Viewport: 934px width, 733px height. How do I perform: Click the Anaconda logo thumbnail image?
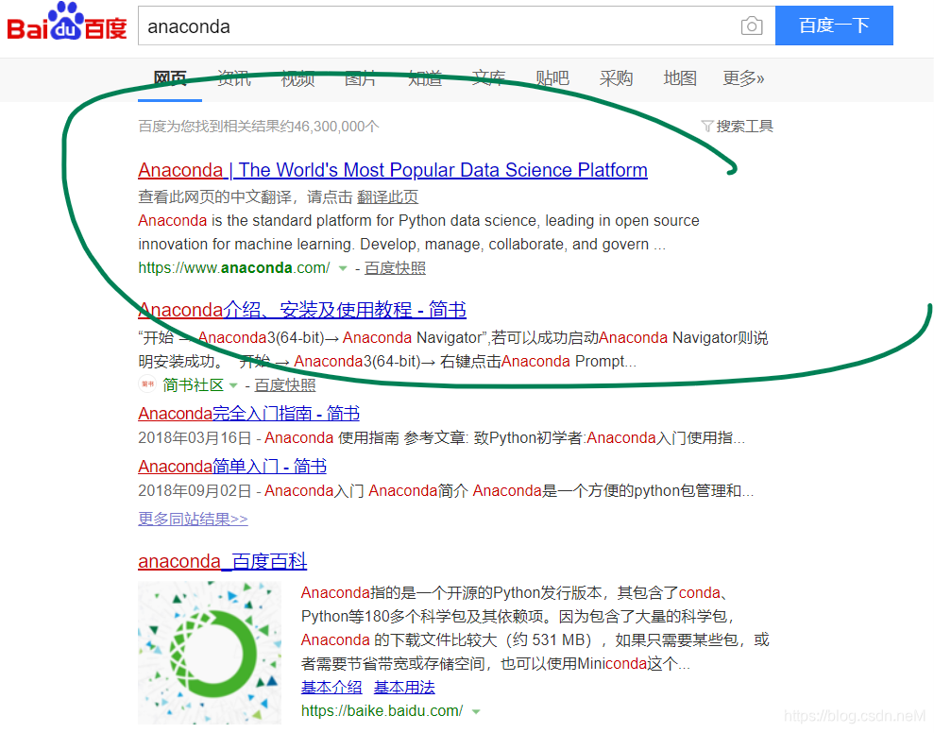(x=210, y=653)
